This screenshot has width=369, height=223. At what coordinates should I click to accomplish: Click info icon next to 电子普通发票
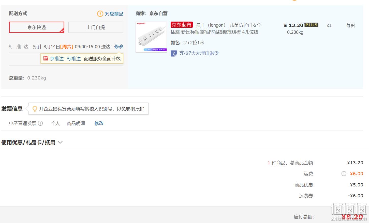coord(40,123)
